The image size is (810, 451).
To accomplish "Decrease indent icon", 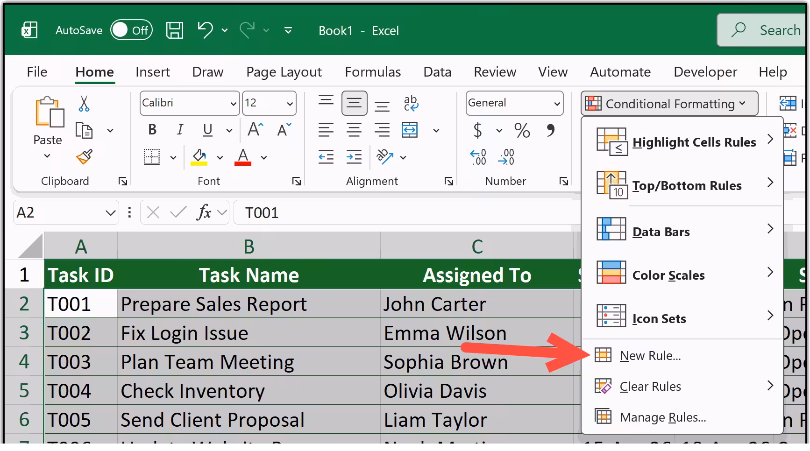I will pos(326,157).
